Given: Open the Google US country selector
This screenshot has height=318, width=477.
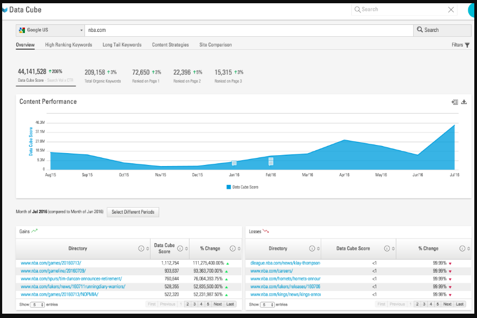Looking at the screenshot, I should pyautogui.click(x=50, y=29).
